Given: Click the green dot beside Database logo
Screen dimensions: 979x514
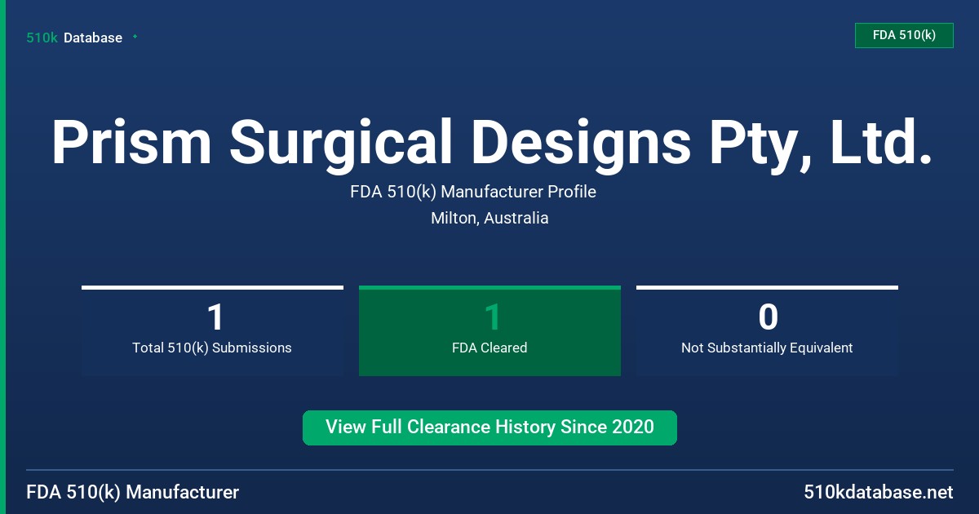Looking at the screenshot, I should click(x=135, y=37).
